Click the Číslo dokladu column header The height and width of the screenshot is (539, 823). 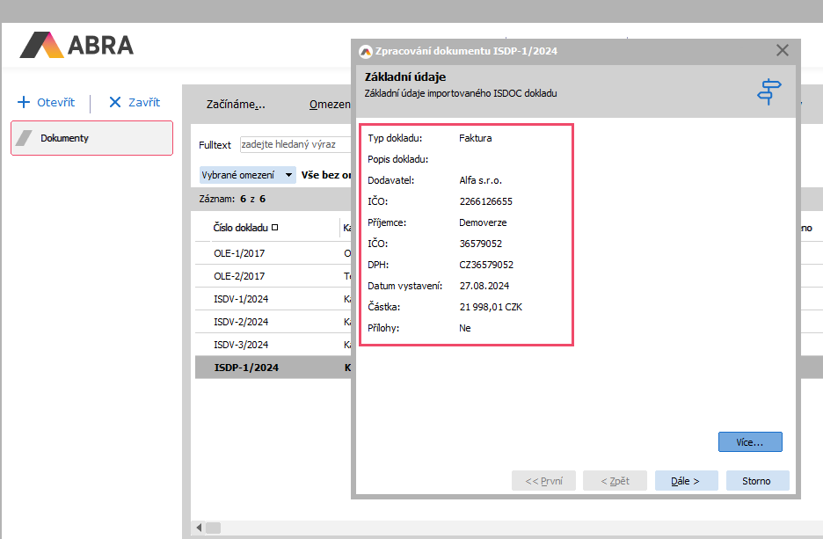tap(240, 228)
